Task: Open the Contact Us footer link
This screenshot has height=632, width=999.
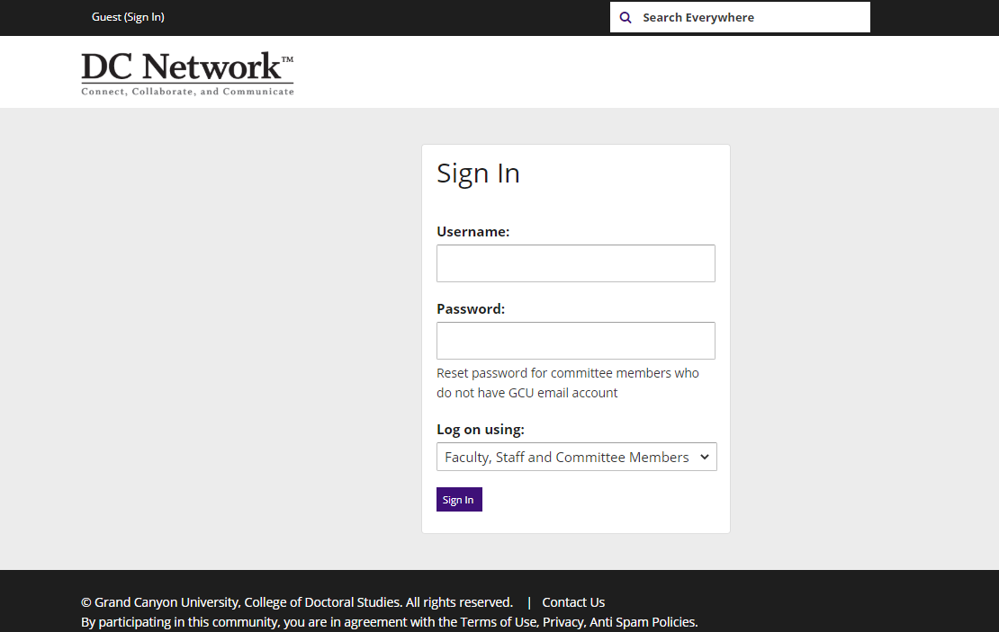Action: point(573,602)
